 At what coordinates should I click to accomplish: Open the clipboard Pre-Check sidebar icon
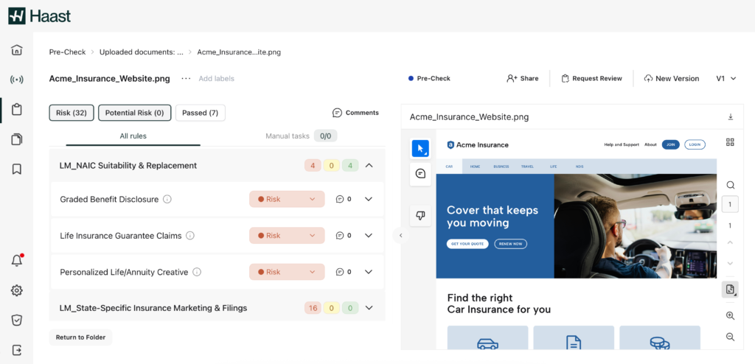(x=17, y=109)
